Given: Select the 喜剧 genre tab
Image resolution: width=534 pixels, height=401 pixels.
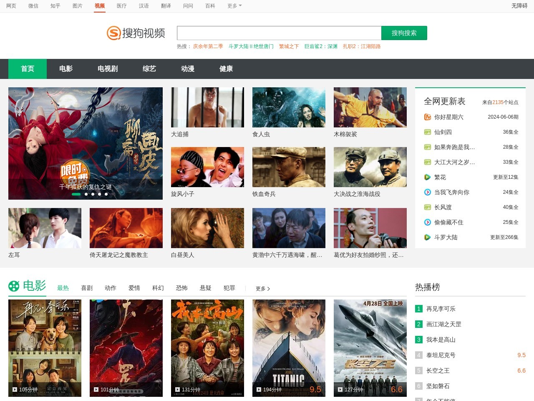Looking at the screenshot, I should (x=86, y=288).
